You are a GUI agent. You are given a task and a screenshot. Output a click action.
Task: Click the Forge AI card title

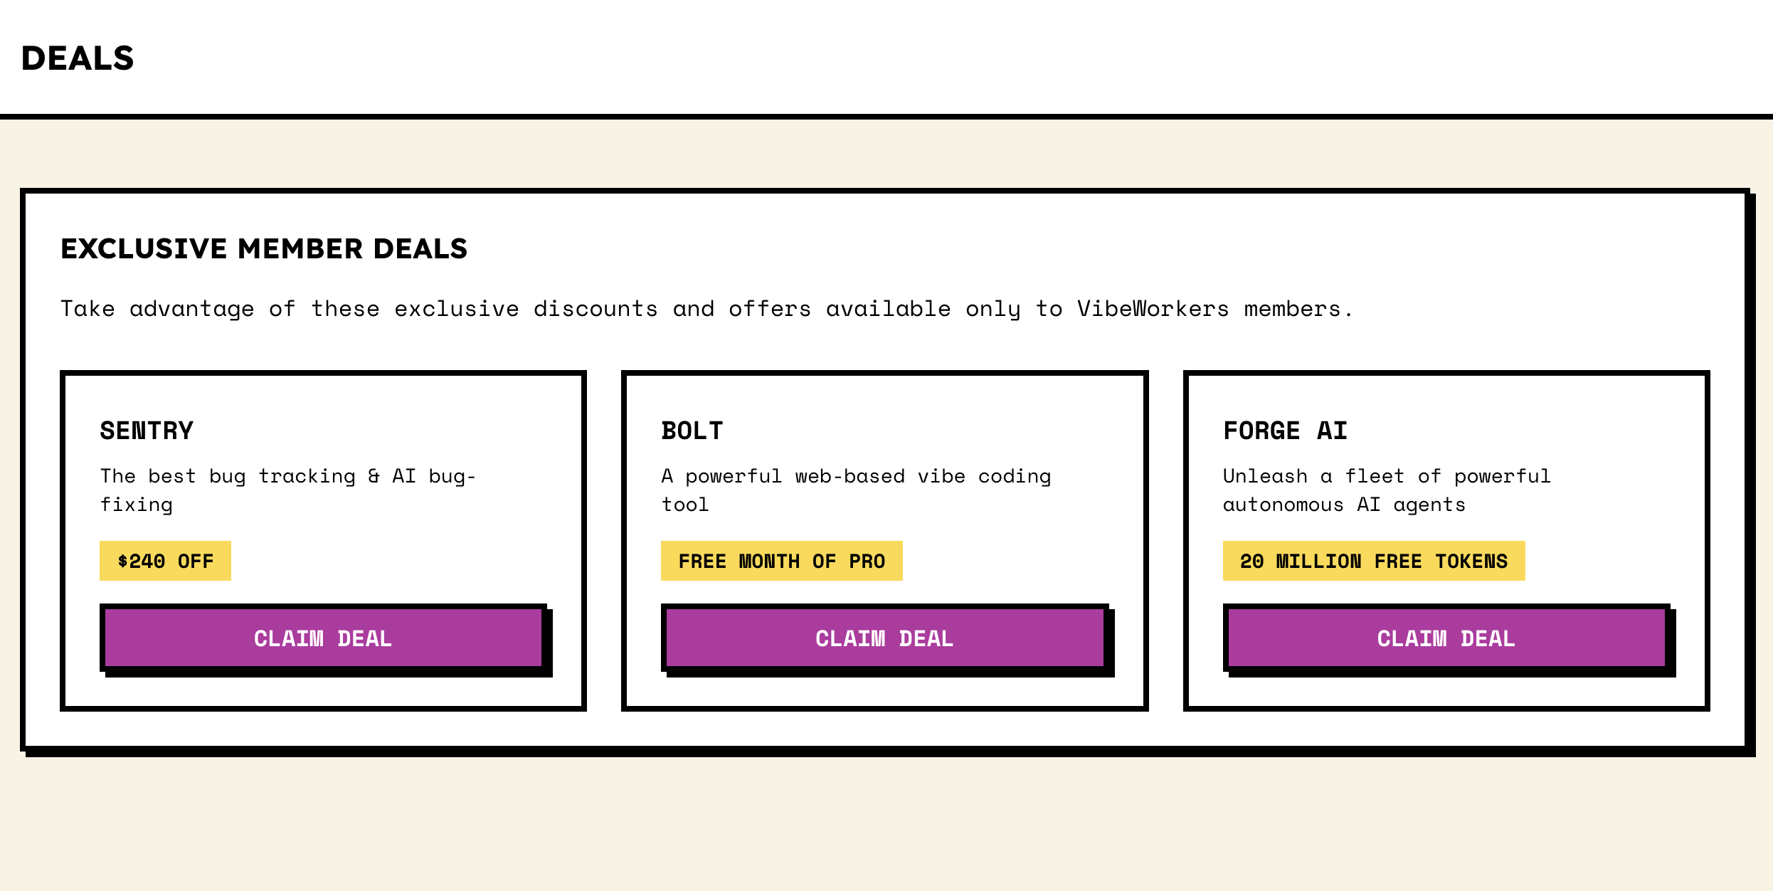(x=1285, y=431)
